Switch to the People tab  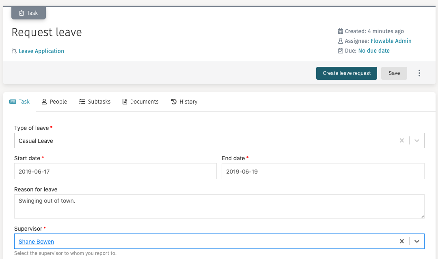coord(54,102)
